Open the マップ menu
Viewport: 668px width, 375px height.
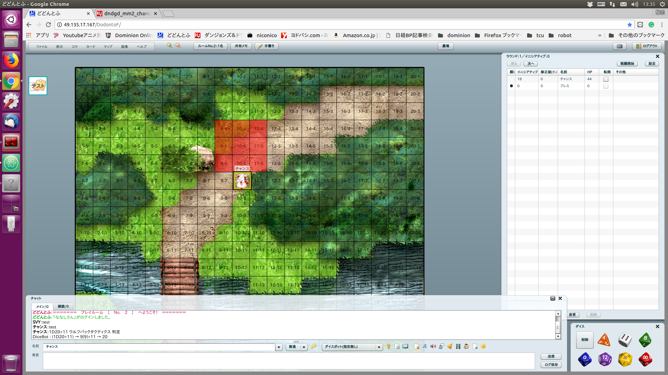[x=108, y=47]
